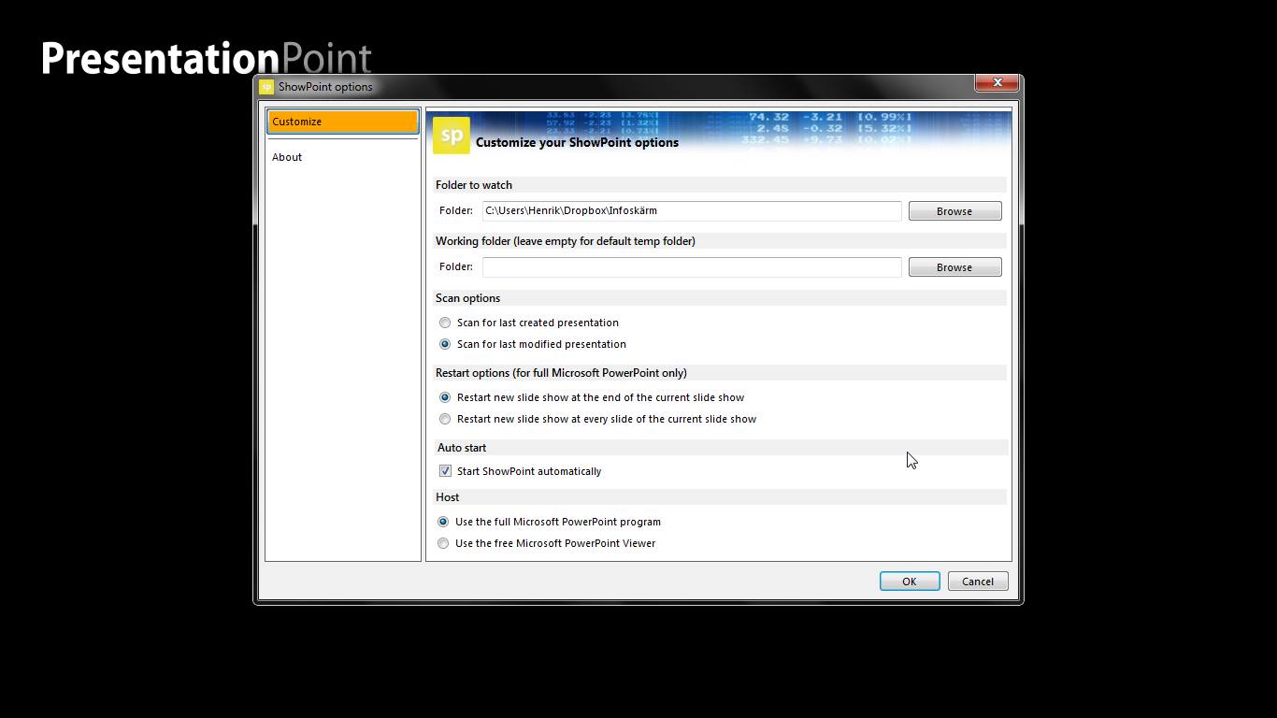Click into the Folder to watch path field
1277x718 pixels.
point(692,211)
